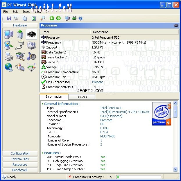Image resolution: width=181 pixels, height=181 pixels.
Task: Select the Drives disk hardware icon
Action: [x=31, y=45]
